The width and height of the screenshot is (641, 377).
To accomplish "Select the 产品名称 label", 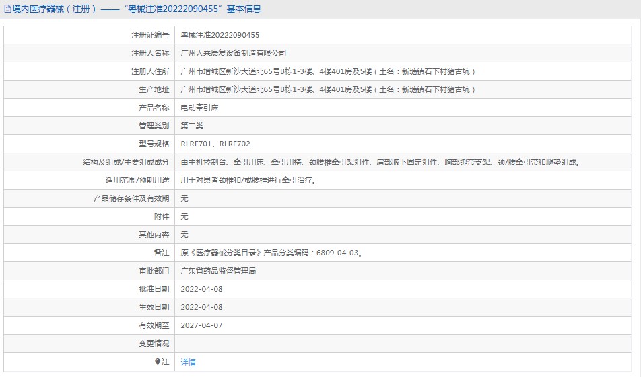I will tap(154, 108).
